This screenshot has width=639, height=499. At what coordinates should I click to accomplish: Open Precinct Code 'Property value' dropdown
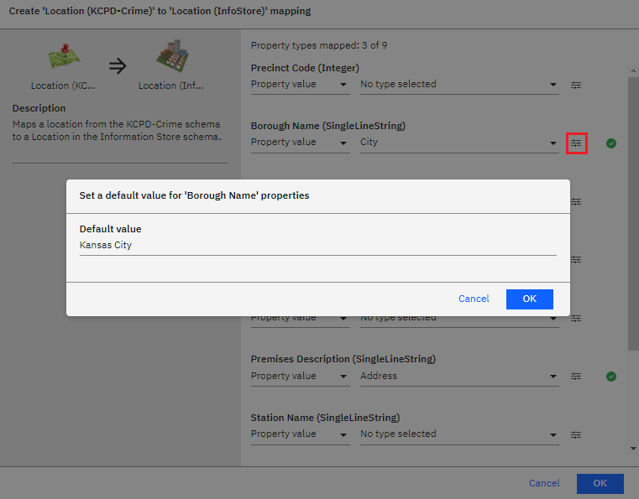click(300, 85)
